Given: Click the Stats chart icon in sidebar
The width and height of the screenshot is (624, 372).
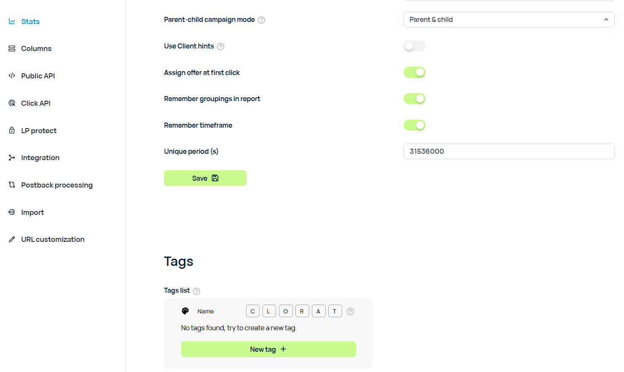Looking at the screenshot, I should (12, 21).
